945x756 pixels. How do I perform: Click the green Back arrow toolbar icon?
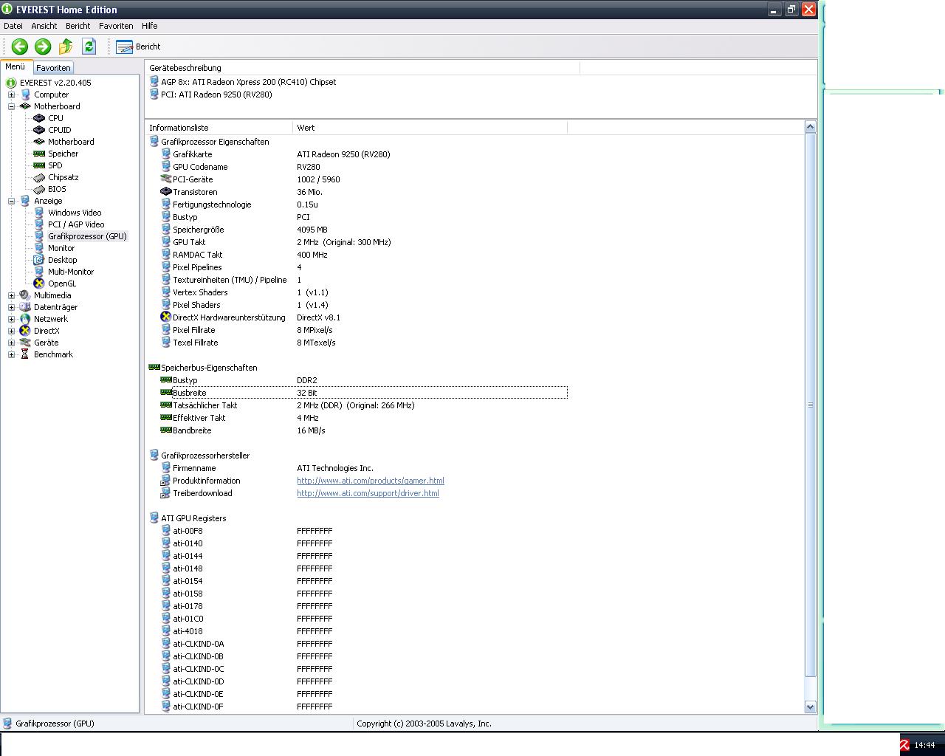(x=20, y=47)
